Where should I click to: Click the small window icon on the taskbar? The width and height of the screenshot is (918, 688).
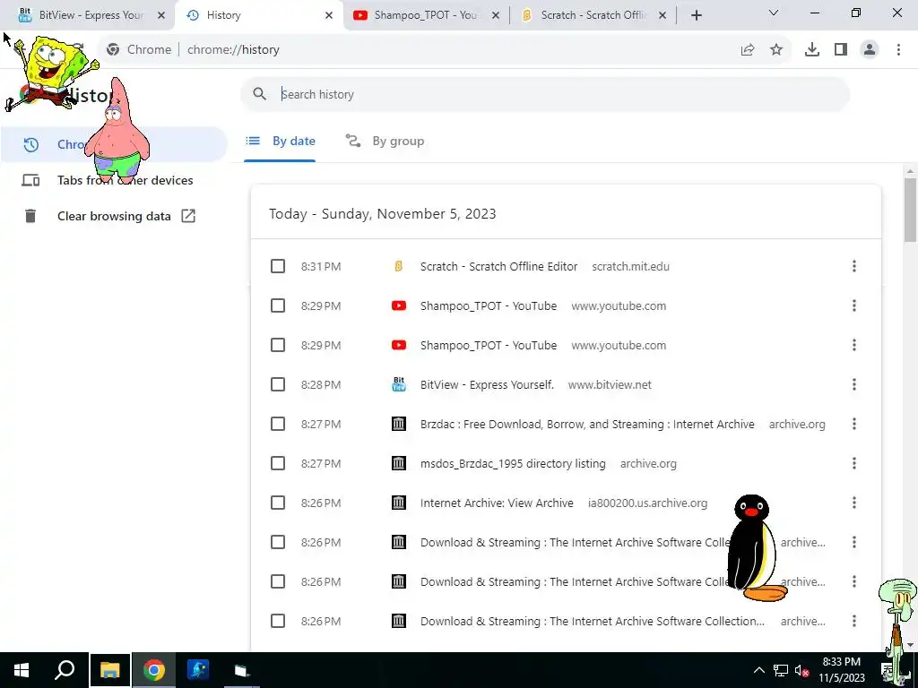pos(241,670)
